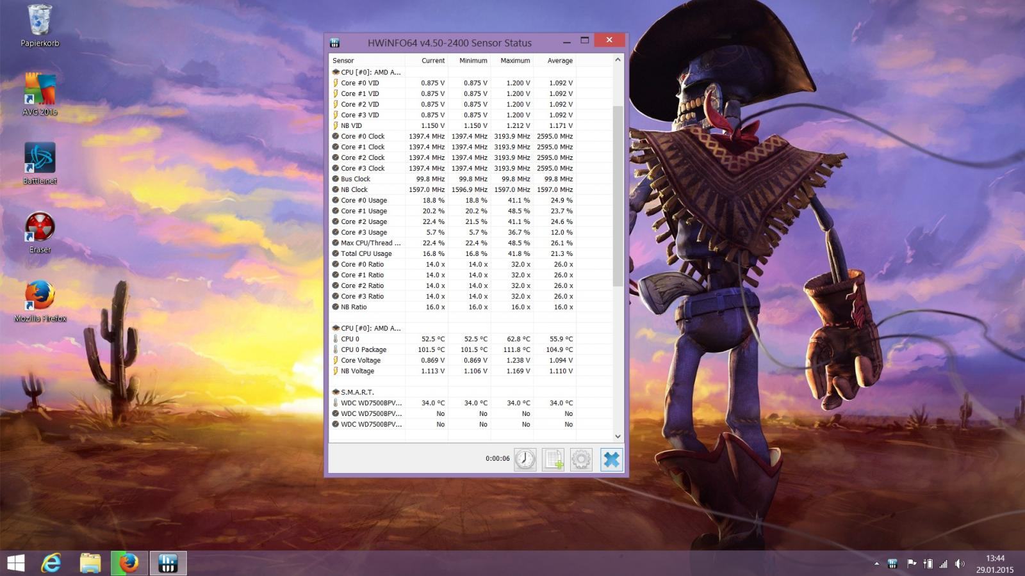Select the NB Voltage row
1025x576 pixels.
(452, 371)
